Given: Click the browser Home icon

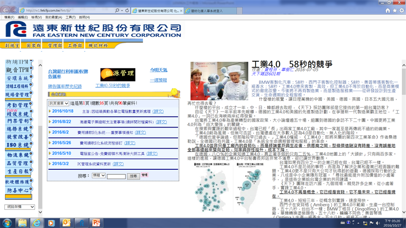Looking at the screenshot, I should 388,10.
